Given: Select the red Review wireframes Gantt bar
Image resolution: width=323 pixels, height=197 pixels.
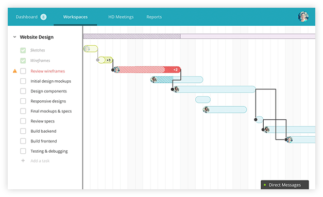Looking at the screenshot, I should point(147,70).
